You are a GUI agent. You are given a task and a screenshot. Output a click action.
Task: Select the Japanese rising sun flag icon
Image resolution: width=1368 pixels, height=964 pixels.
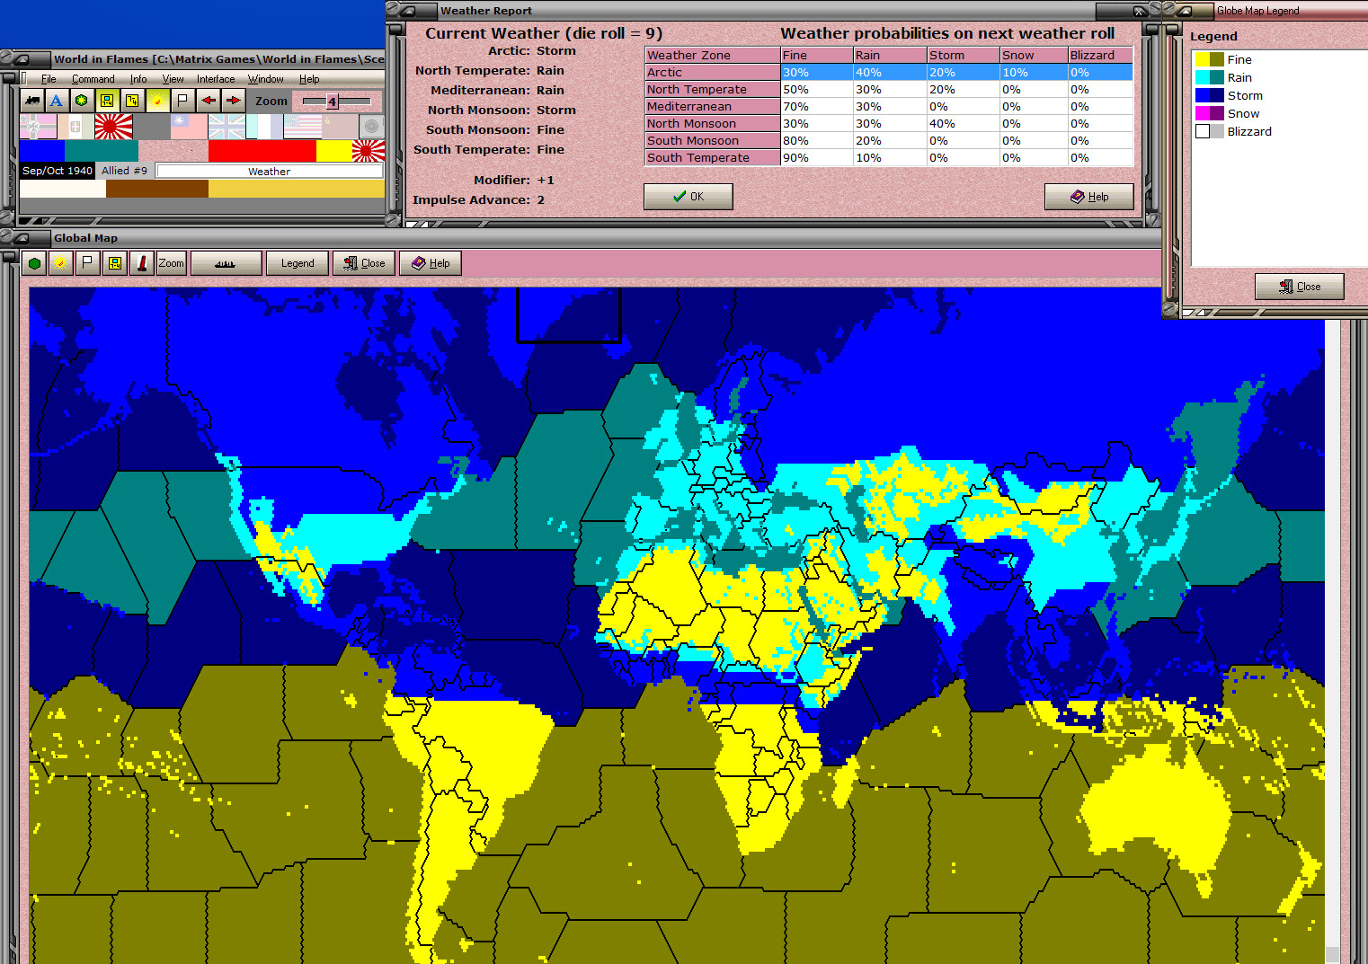[x=113, y=126]
